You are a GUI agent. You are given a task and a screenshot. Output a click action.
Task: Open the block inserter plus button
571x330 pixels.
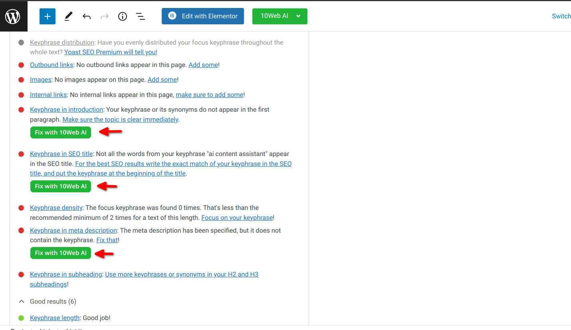[48, 16]
